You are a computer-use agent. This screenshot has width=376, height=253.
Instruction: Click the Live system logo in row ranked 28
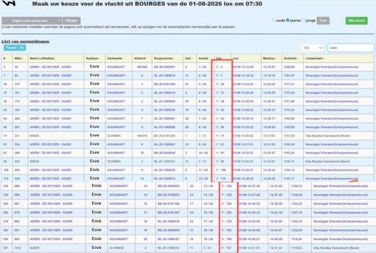(94, 84)
